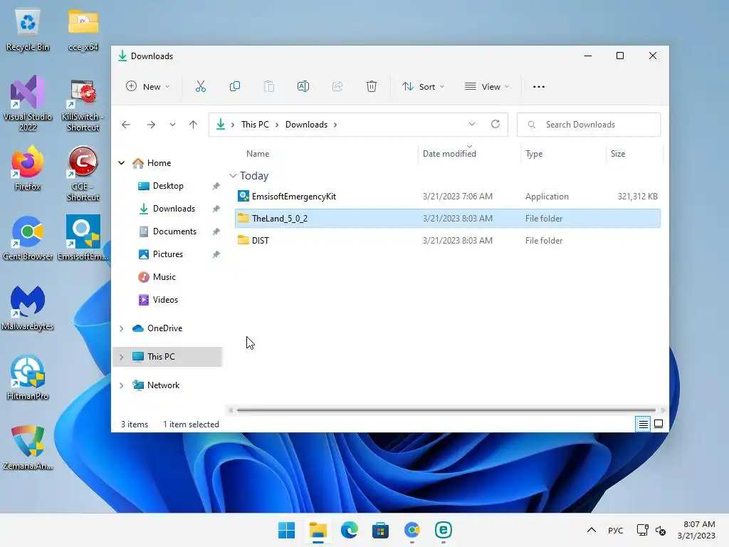Select the Firefox desktop shortcut
The width and height of the screenshot is (729, 547).
click(28, 168)
